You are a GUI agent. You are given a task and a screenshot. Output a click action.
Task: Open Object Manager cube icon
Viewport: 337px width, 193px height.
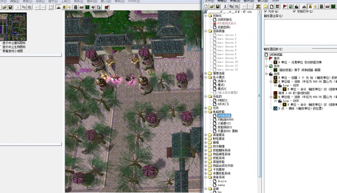(x=93, y=7)
